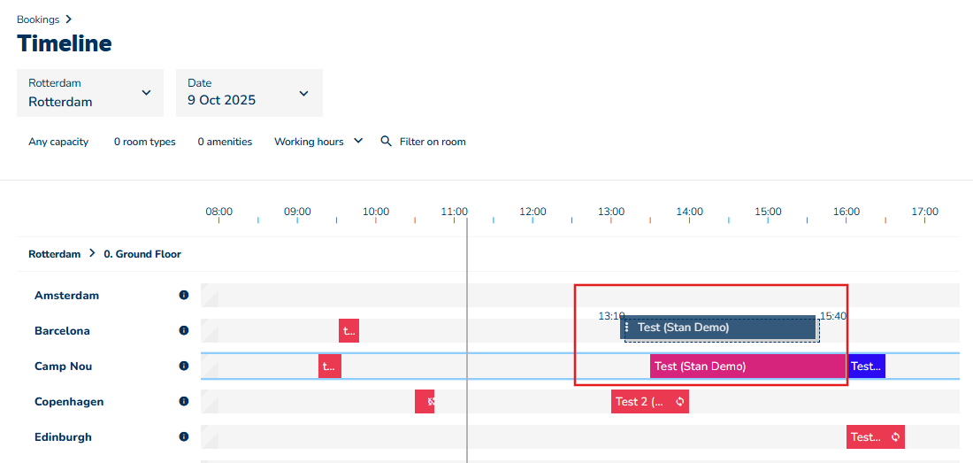
Task: Click the Filter on room field
Action: pos(433,142)
